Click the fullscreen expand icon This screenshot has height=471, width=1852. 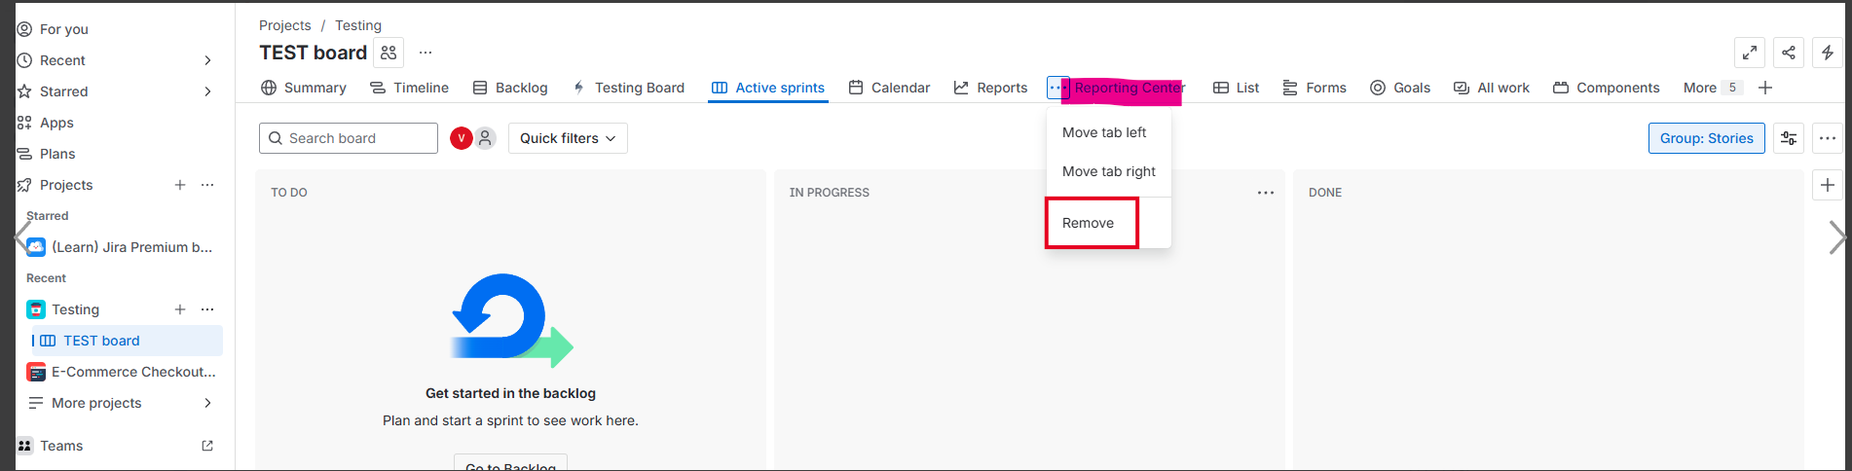pyautogui.click(x=1749, y=53)
